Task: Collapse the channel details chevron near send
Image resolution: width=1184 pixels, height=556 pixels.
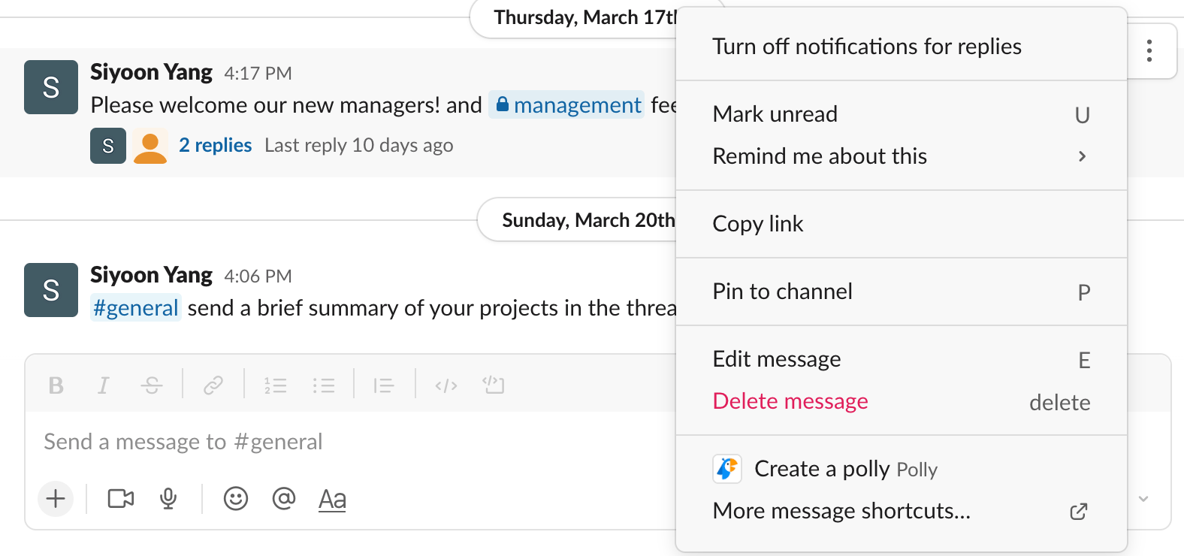Action: 1143,498
